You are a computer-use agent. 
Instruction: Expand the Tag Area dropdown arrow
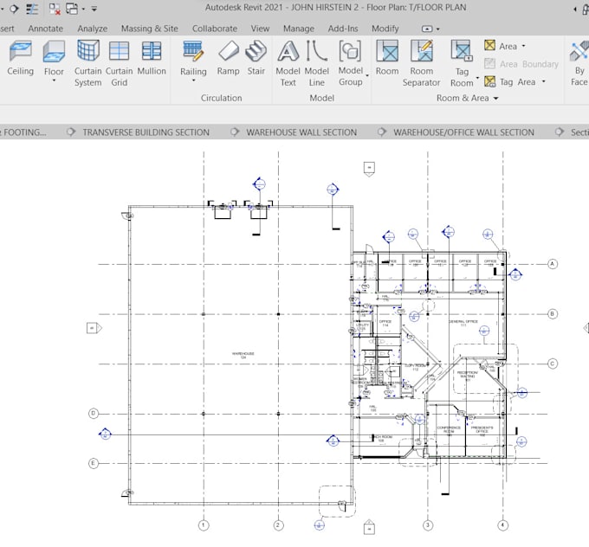(x=544, y=81)
